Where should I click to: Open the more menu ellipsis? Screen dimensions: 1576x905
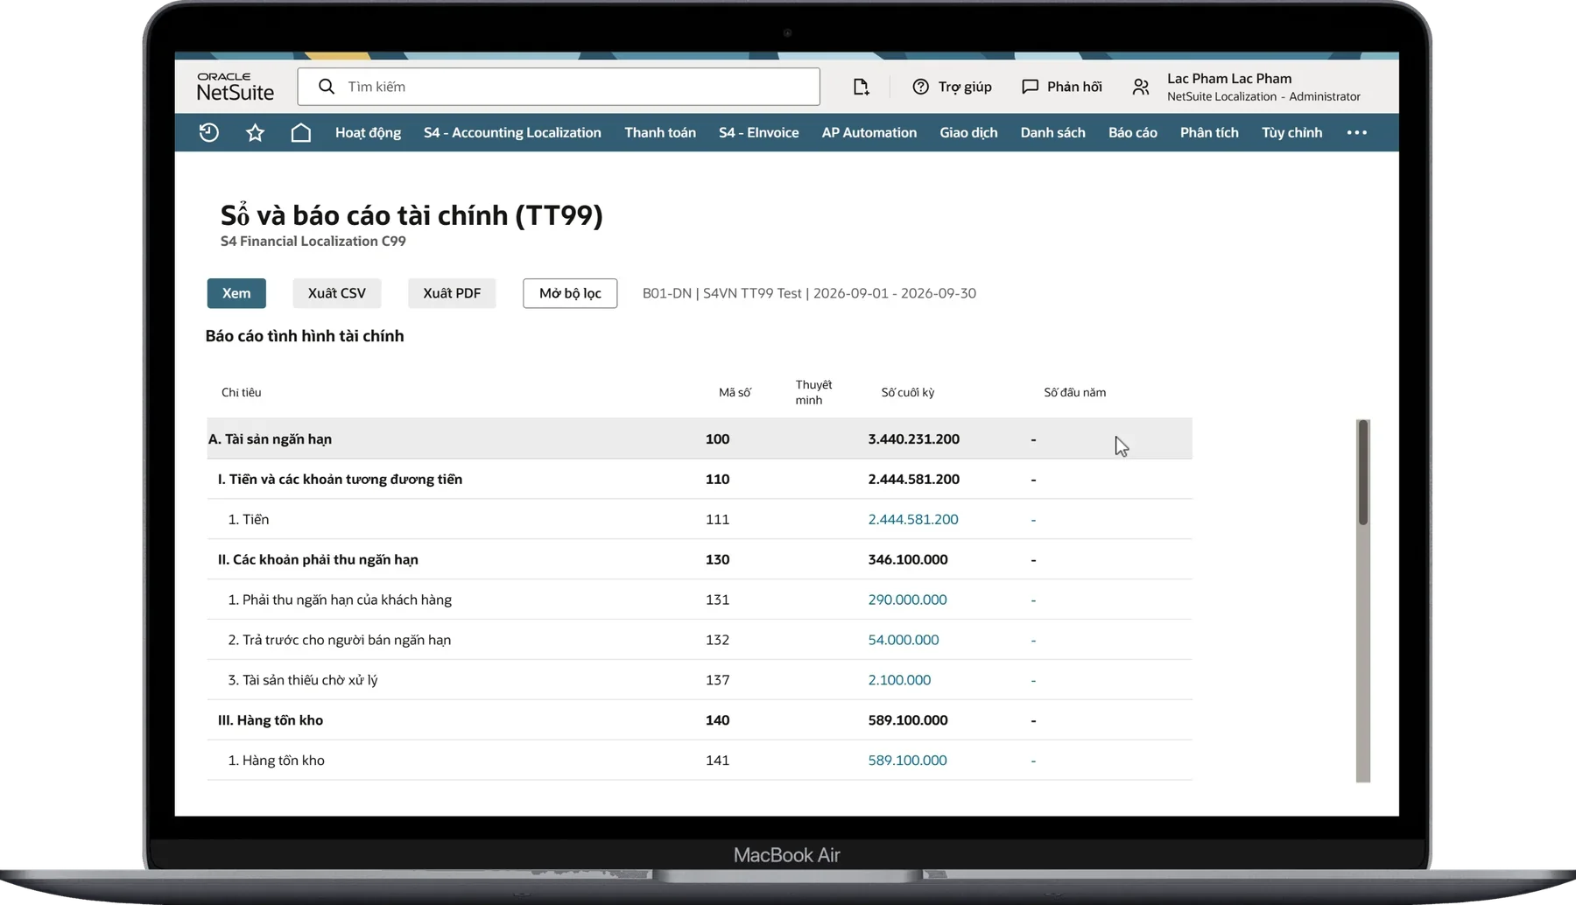tap(1356, 132)
